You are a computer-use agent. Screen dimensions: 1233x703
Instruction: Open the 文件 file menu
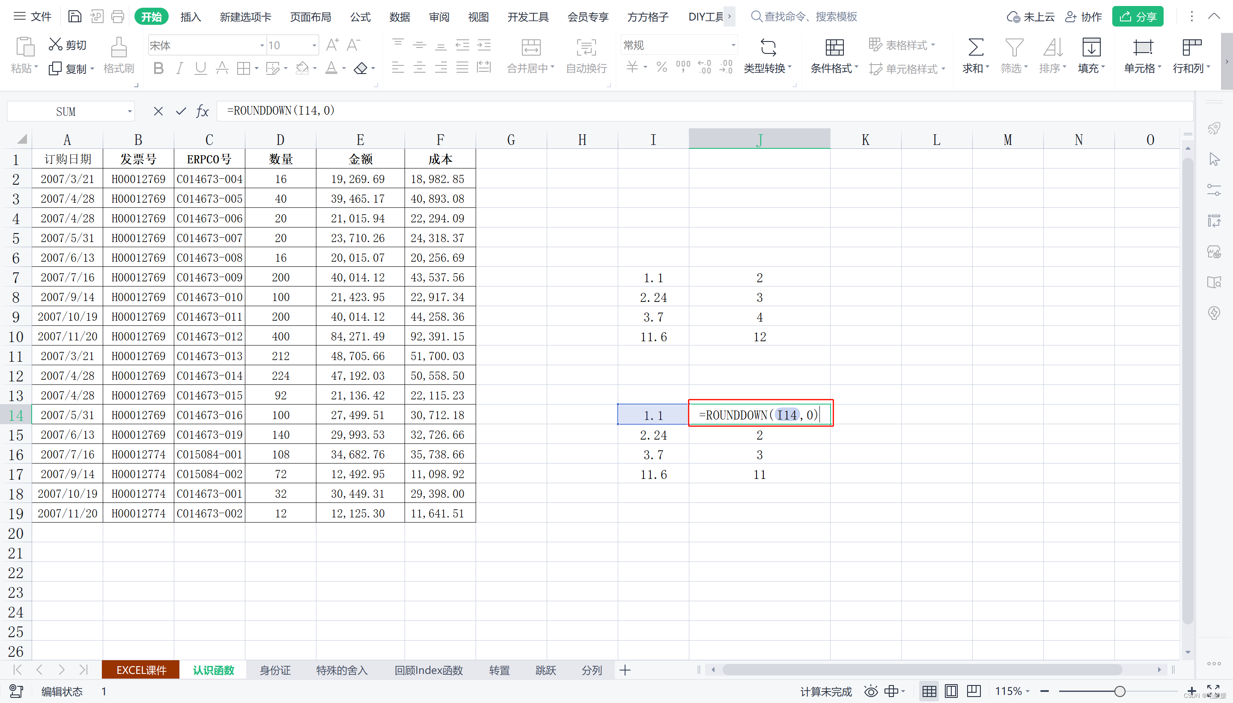click(x=33, y=16)
